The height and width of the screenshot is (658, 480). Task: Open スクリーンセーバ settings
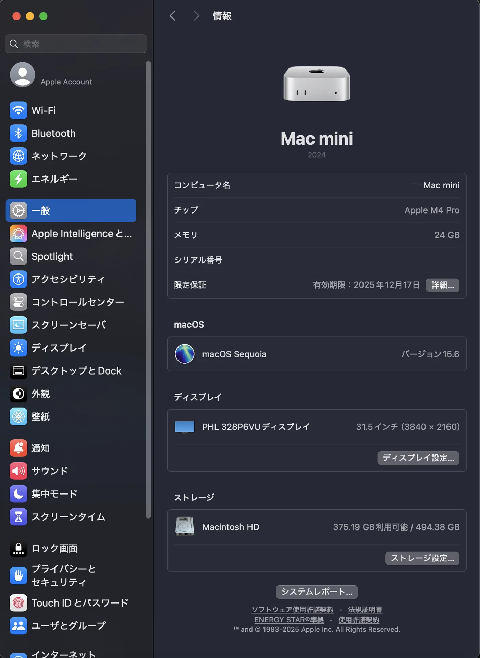pyautogui.click(x=71, y=325)
